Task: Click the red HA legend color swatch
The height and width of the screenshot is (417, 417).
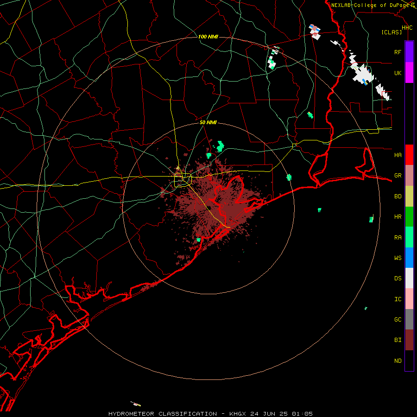Action: coord(409,155)
